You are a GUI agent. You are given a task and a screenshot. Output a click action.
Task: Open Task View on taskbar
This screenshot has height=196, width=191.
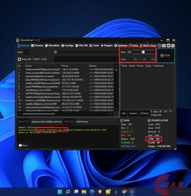[76, 192]
